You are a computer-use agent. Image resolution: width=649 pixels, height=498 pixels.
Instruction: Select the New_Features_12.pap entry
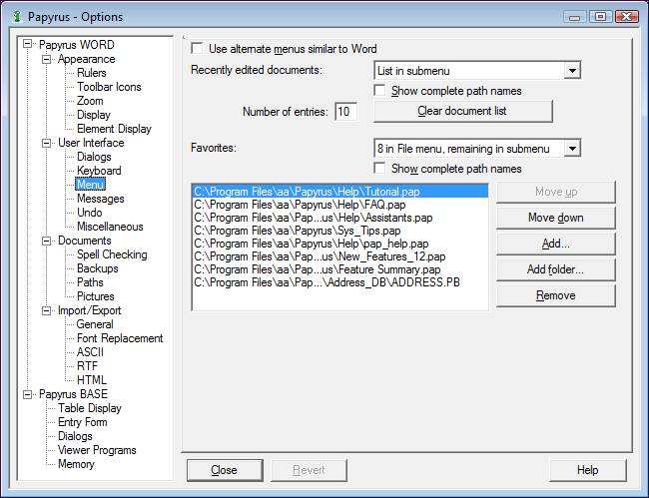(x=340, y=256)
